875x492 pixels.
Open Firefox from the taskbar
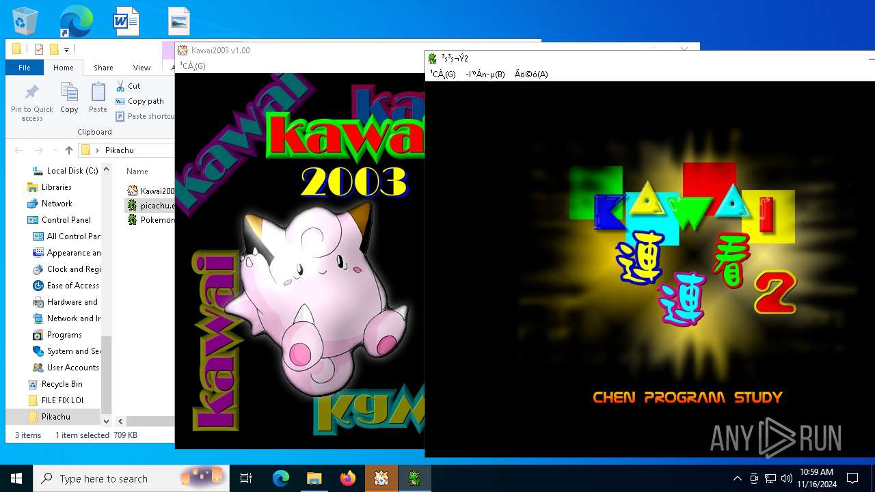point(347,478)
